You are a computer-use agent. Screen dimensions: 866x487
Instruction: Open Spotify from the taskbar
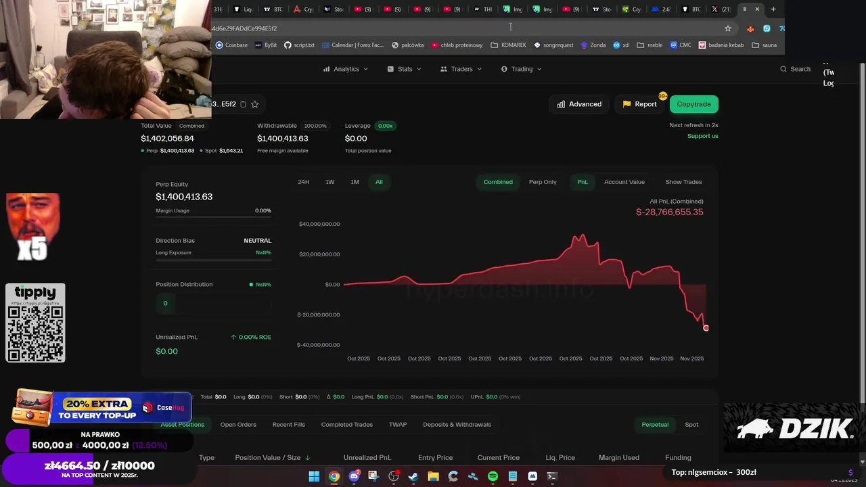coord(493,476)
